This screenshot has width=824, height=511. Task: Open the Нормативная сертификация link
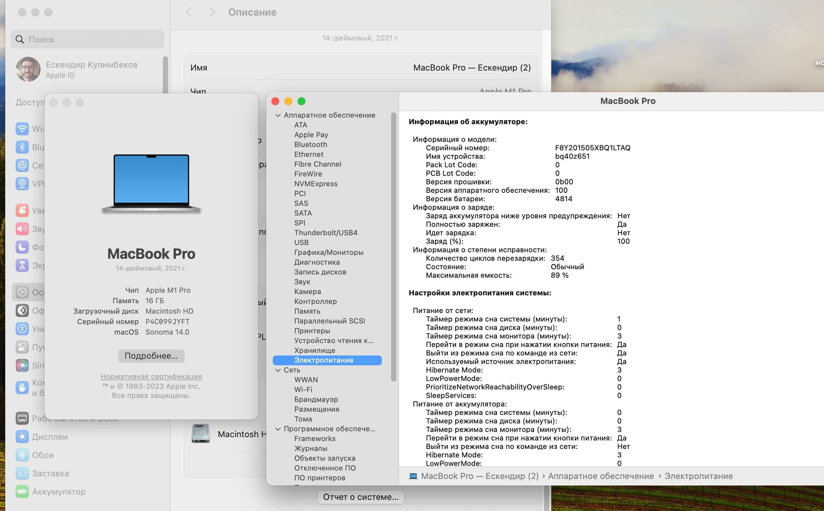point(151,376)
